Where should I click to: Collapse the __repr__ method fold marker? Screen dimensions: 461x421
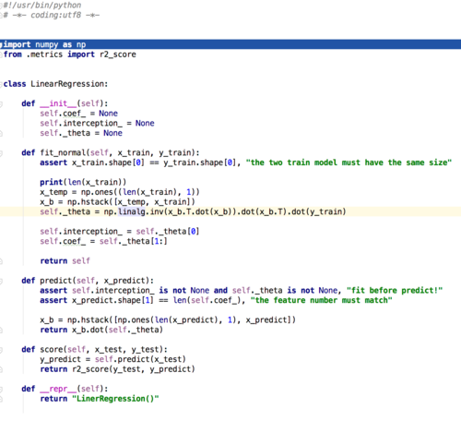coord(1,390)
